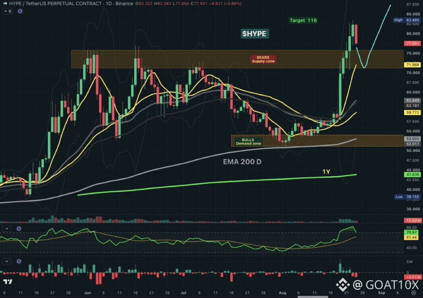This screenshot has width=423, height=298.
Task: Click the closing value C77.501 in the header
Action: coord(199,4)
